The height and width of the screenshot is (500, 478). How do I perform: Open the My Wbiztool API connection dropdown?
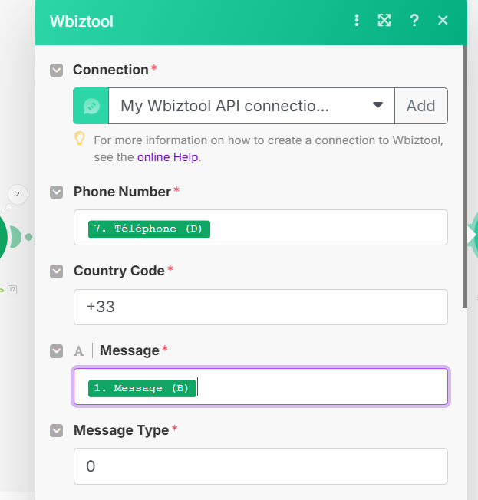(252, 106)
